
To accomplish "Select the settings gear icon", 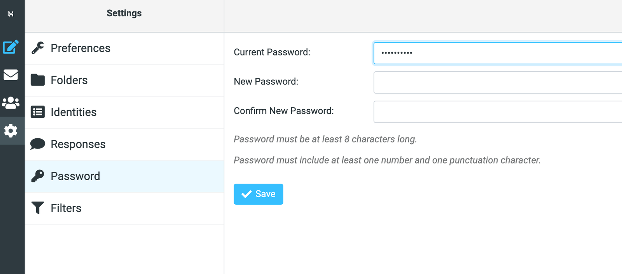I will [x=10, y=131].
